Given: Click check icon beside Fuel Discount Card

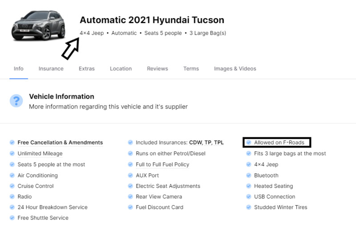Looking at the screenshot, I should (130, 207).
